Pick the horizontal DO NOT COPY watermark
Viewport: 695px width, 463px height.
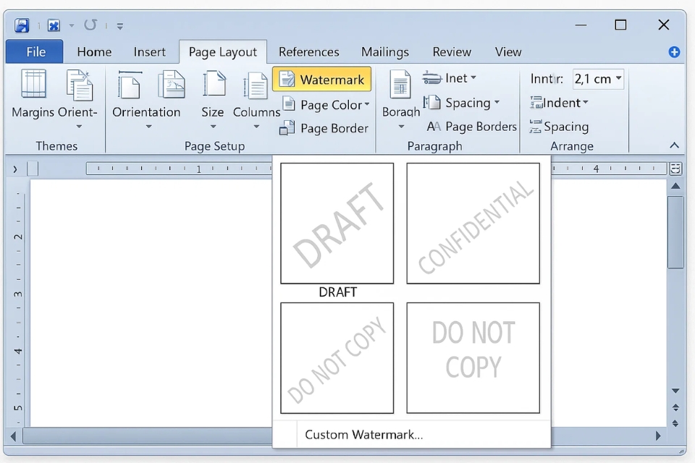(x=473, y=357)
